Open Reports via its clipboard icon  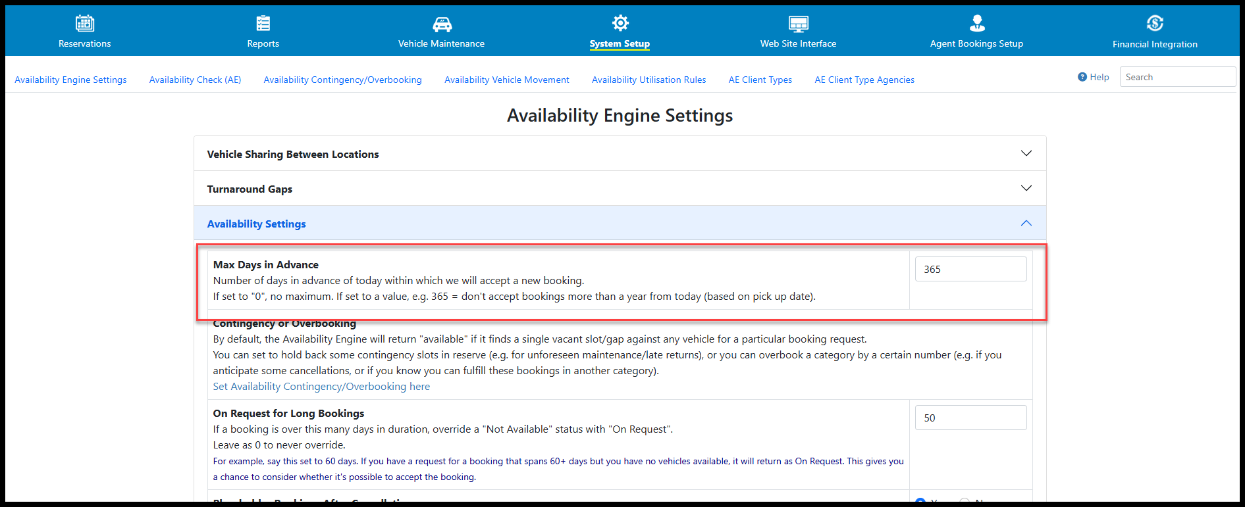click(263, 24)
